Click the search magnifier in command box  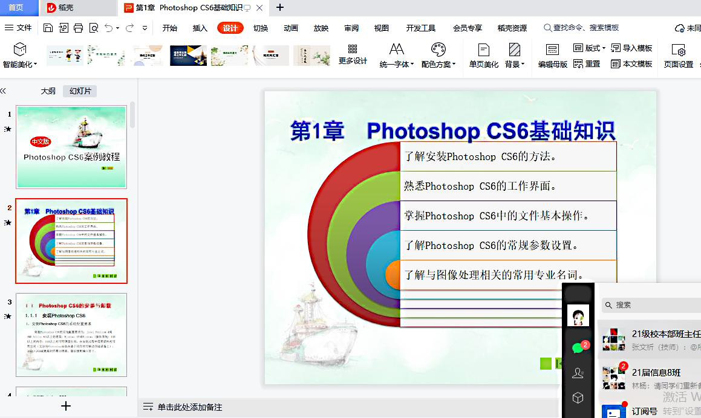(547, 28)
